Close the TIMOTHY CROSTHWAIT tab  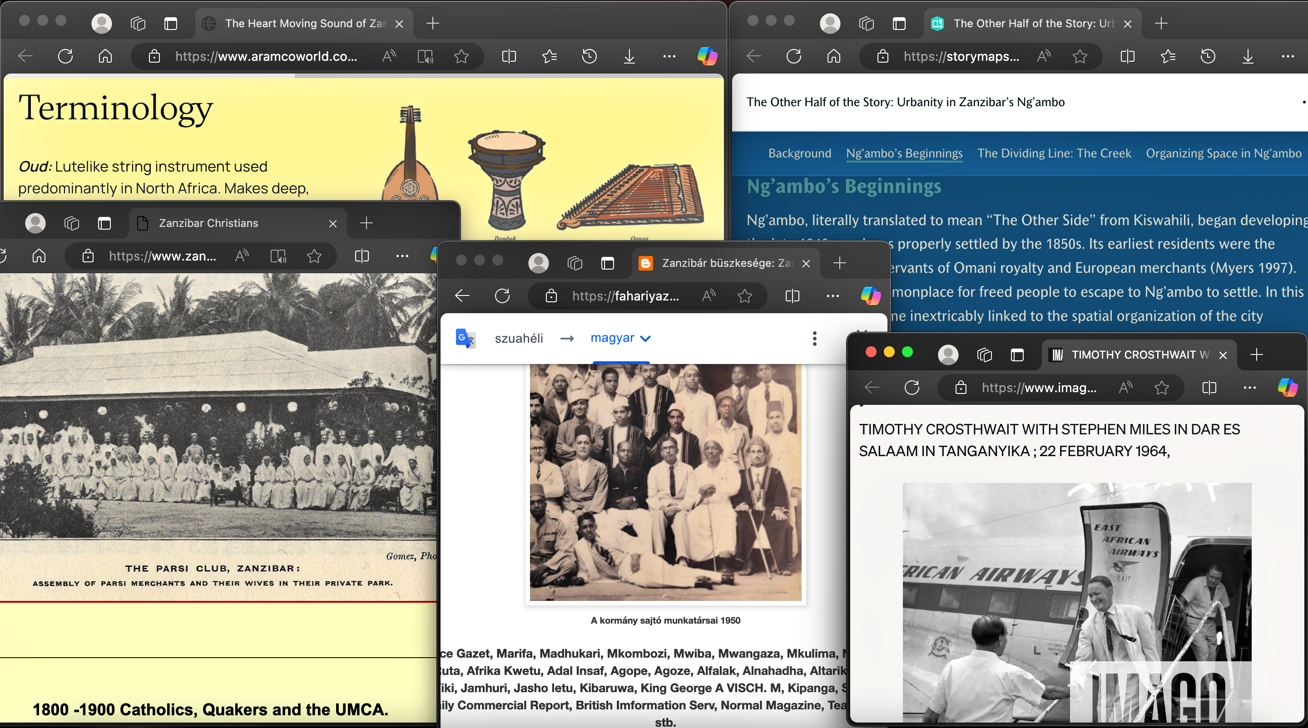tap(1223, 355)
